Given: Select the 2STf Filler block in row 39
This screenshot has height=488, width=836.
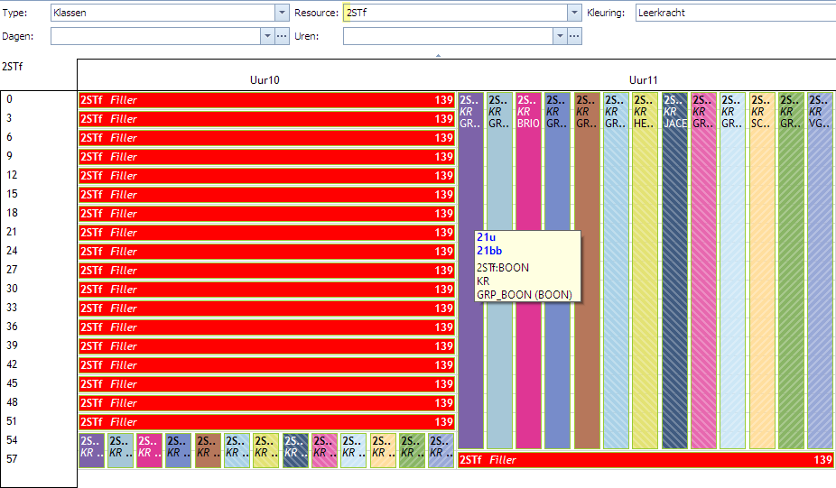Looking at the screenshot, I should click(266, 346).
